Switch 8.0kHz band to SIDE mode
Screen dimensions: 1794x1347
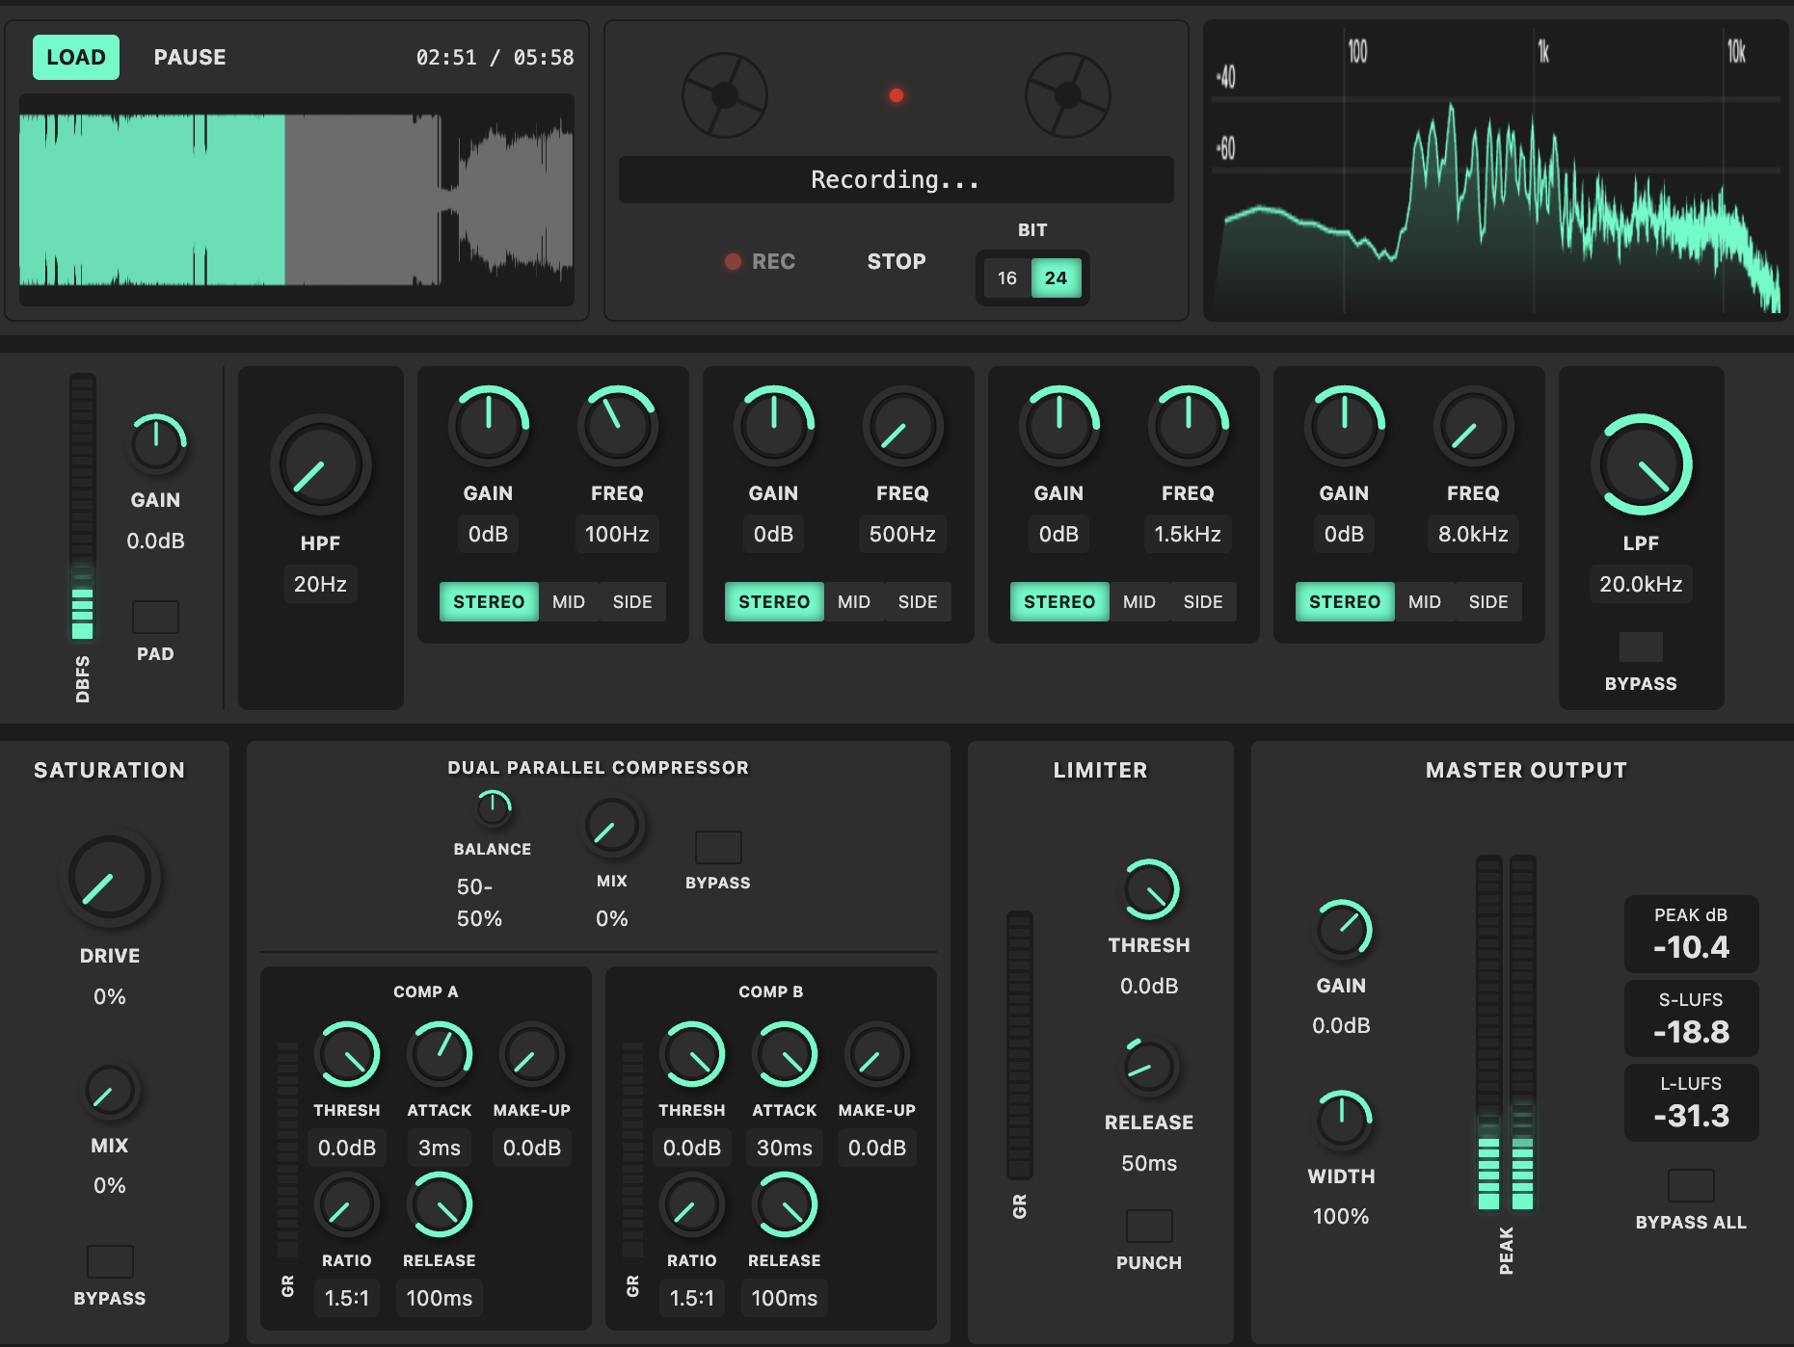click(1487, 602)
